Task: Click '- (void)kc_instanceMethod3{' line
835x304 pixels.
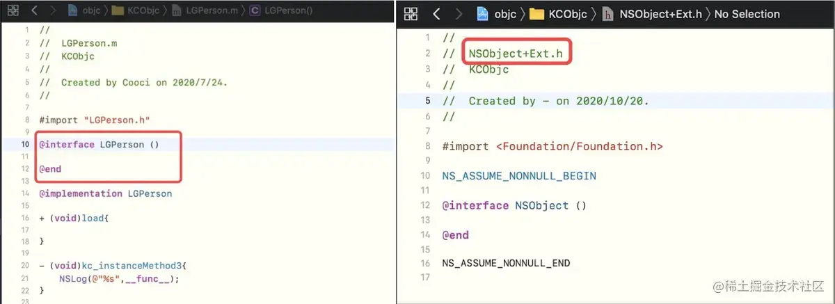Action: [x=113, y=266]
